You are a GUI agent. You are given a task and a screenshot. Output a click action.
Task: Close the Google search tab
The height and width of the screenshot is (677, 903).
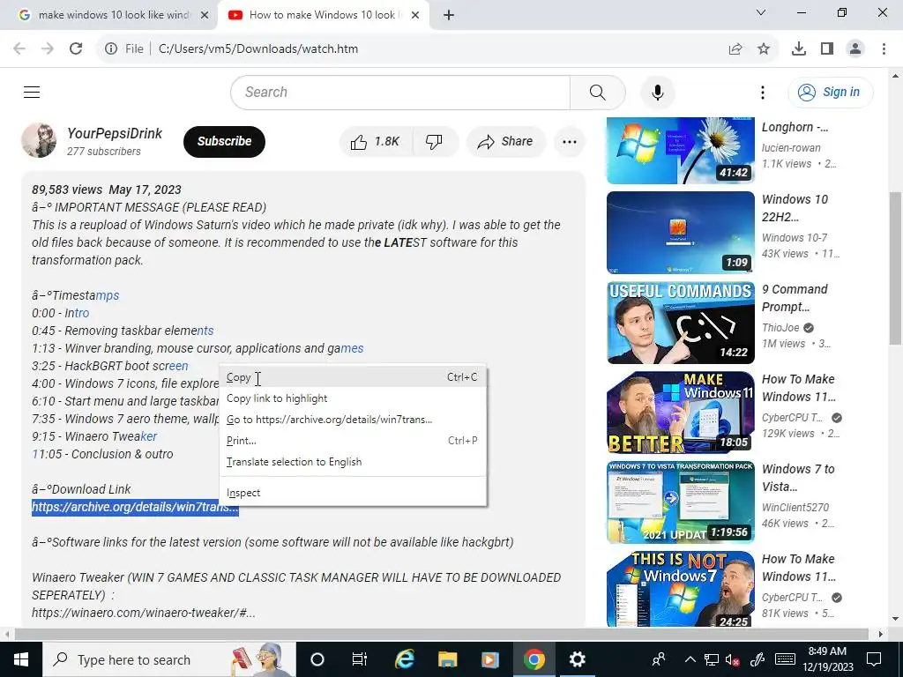pos(205,16)
